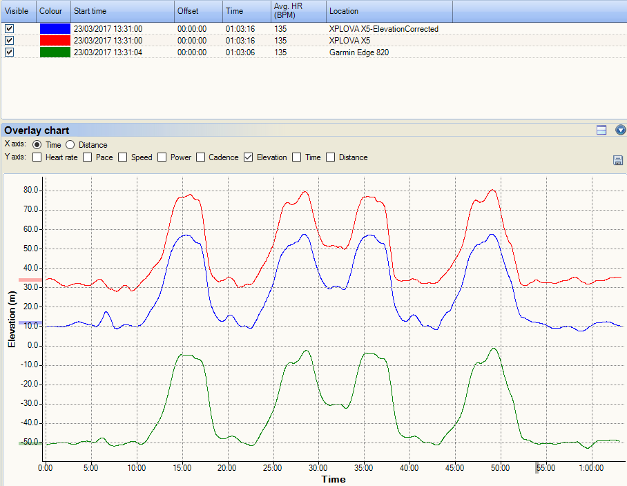The width and height of the screenshot is (627, 486).
Task: Collapse the Overlay chart panel with round arrow
Action: (620, 130)
